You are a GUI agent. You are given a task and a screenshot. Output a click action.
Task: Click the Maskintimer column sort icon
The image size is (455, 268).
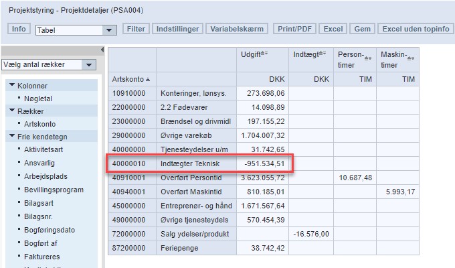click(x=410, y=58)
